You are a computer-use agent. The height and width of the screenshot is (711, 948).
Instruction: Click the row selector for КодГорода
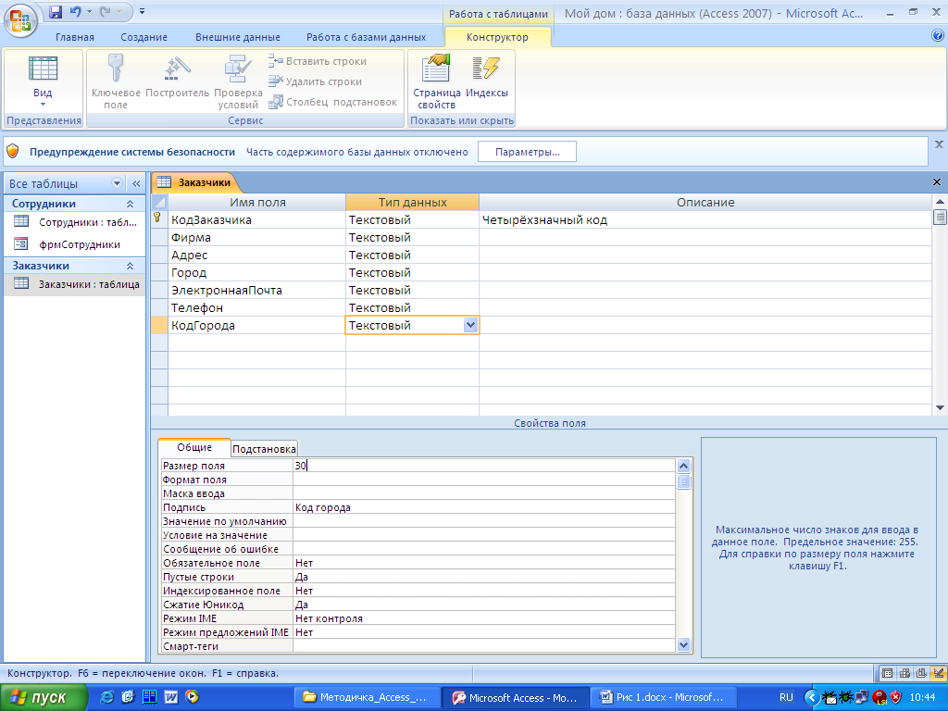tap(159, 325)
